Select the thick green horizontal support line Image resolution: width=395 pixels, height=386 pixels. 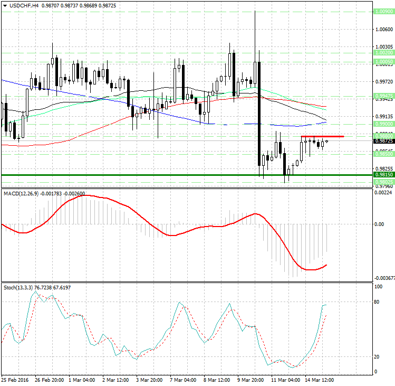(158, 175)
